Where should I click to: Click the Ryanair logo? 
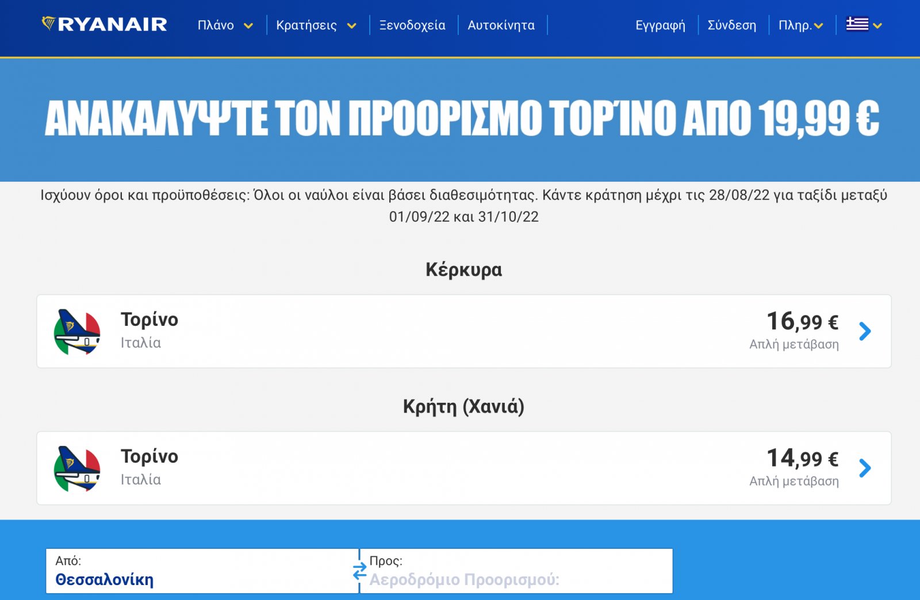[104, 24]
